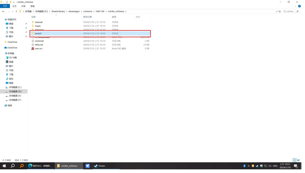Screen dimensions: 305x173
Task: Switch to large icons view in status bar
Action: [298, 160]
